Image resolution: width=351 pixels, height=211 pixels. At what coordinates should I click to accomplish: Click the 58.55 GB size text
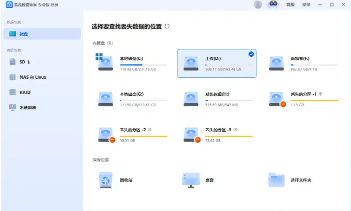click(x=127, y=141)
